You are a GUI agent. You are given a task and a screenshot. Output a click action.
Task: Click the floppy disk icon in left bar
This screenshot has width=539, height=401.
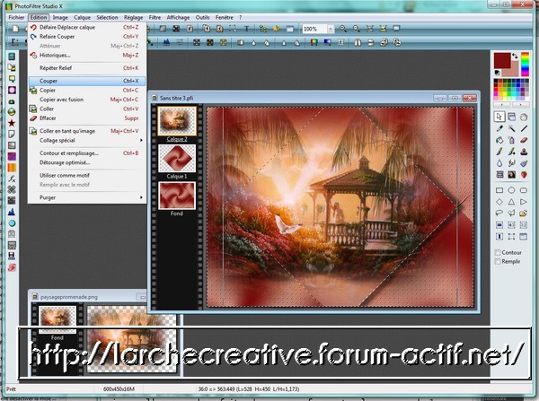pyautogui.click(x=12, y=256)
